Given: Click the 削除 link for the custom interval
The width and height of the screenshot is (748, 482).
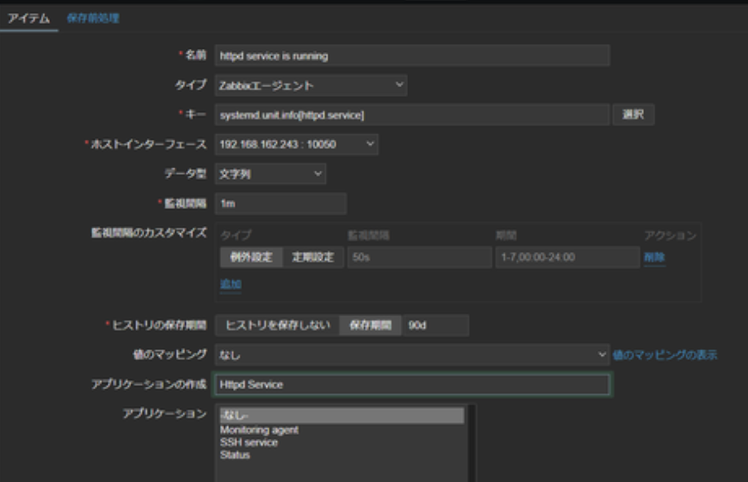Looking at the screenshot, I should point(656,256).
